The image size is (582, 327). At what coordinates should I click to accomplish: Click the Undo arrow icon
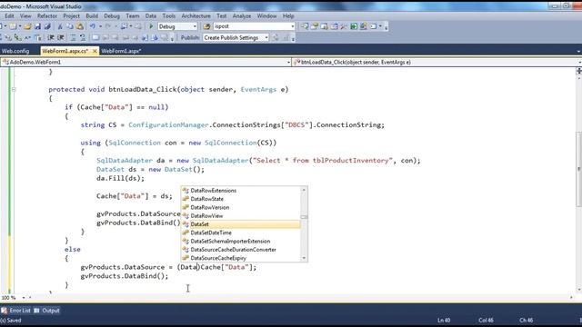93,26
